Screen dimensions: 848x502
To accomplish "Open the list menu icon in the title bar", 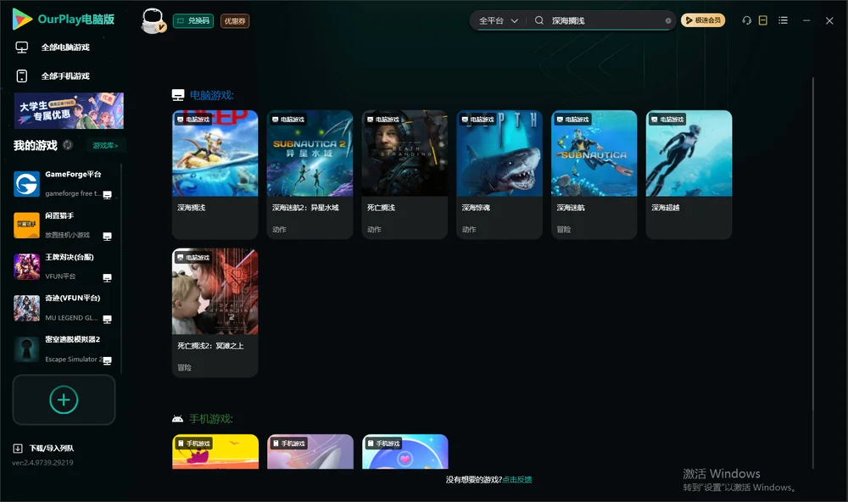I will [x=783, y=20].
